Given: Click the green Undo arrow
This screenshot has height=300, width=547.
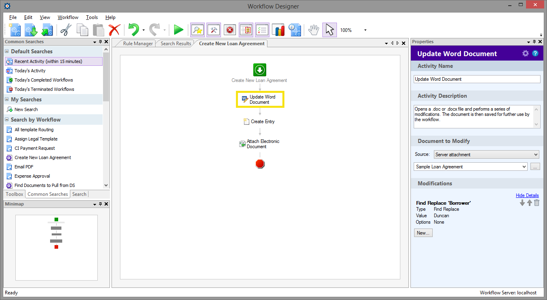Looking at the screenshot, I should 134,30.
